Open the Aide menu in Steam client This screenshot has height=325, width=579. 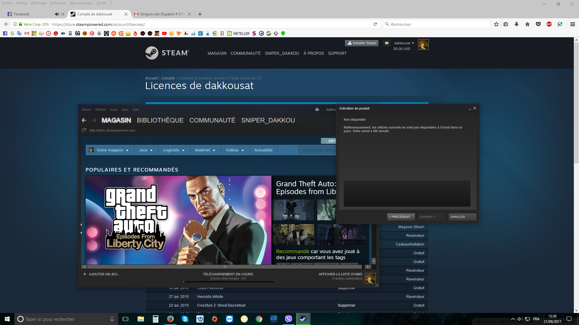coord(136,110)
